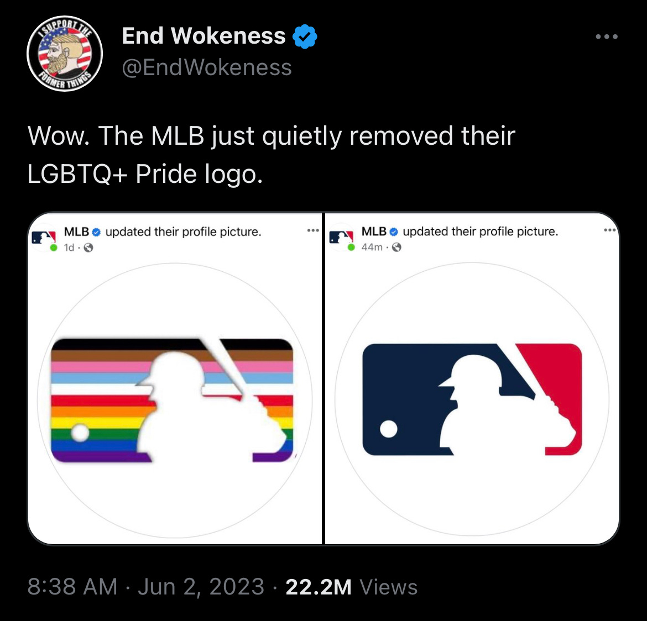Viewport: 647px width, 621px height.
Task: Open the navy and red MLB logo image
Action: point(472,399)
